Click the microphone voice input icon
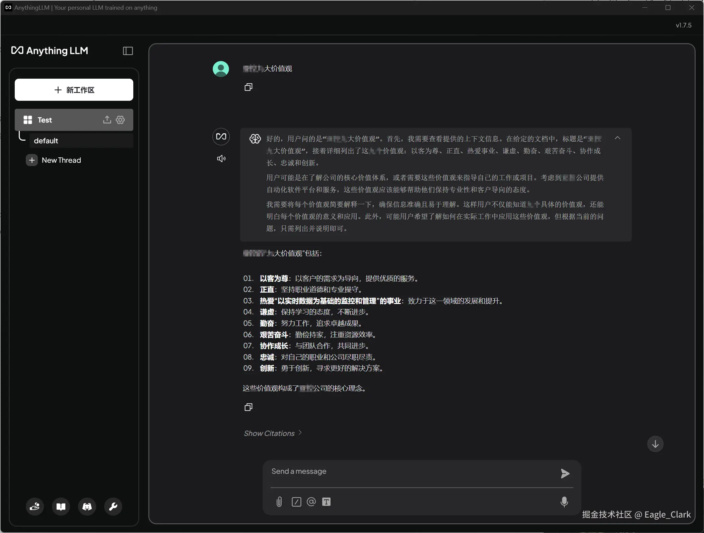Image resolution: width=704 pixels, height=533 pixels. (564, 502)
